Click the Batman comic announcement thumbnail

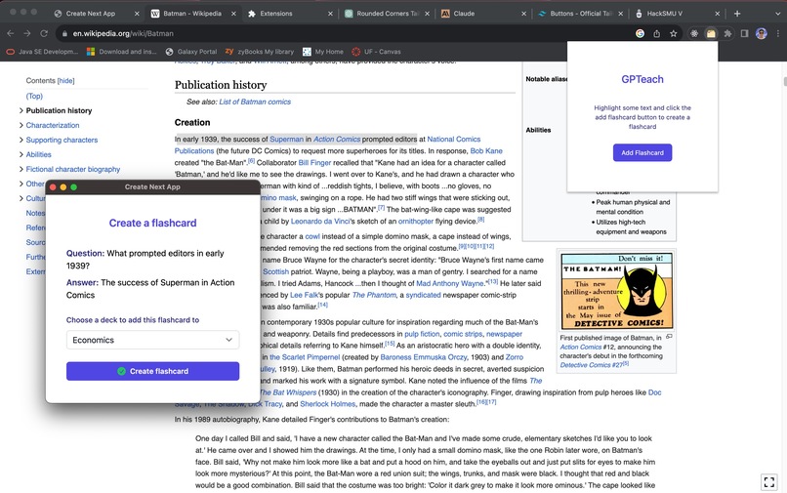pos(617,291)
